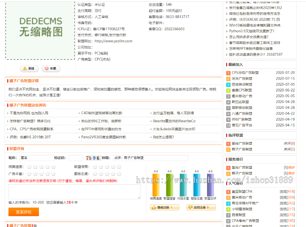Click the 反对注册 thumbs-down button
306x227 pixels.
click(201, 207)
